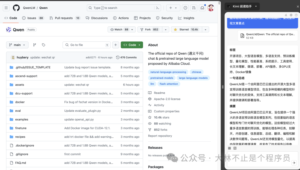Viewport: 300px width, 170px height.
Task: Click the help question icon in Kimi panel
Action: pyautogui.click(x=296, y=15)
